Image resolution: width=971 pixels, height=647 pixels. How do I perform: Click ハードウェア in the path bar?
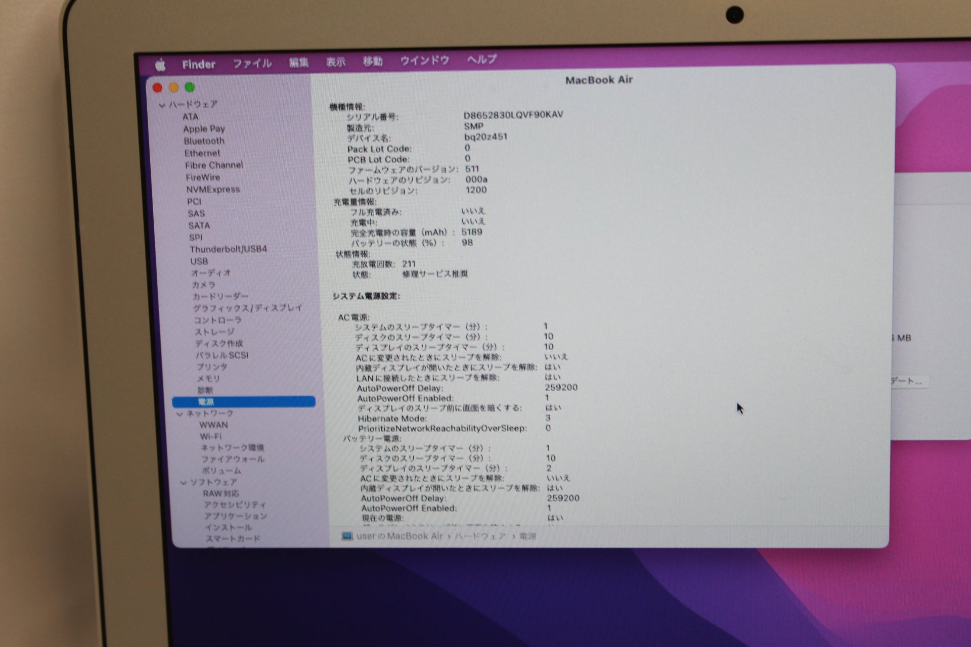480,536
